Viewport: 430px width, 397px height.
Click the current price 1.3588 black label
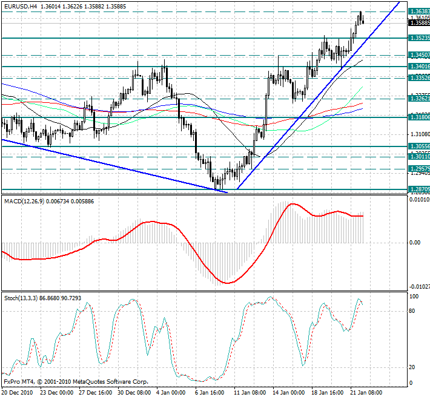(419, 23)
